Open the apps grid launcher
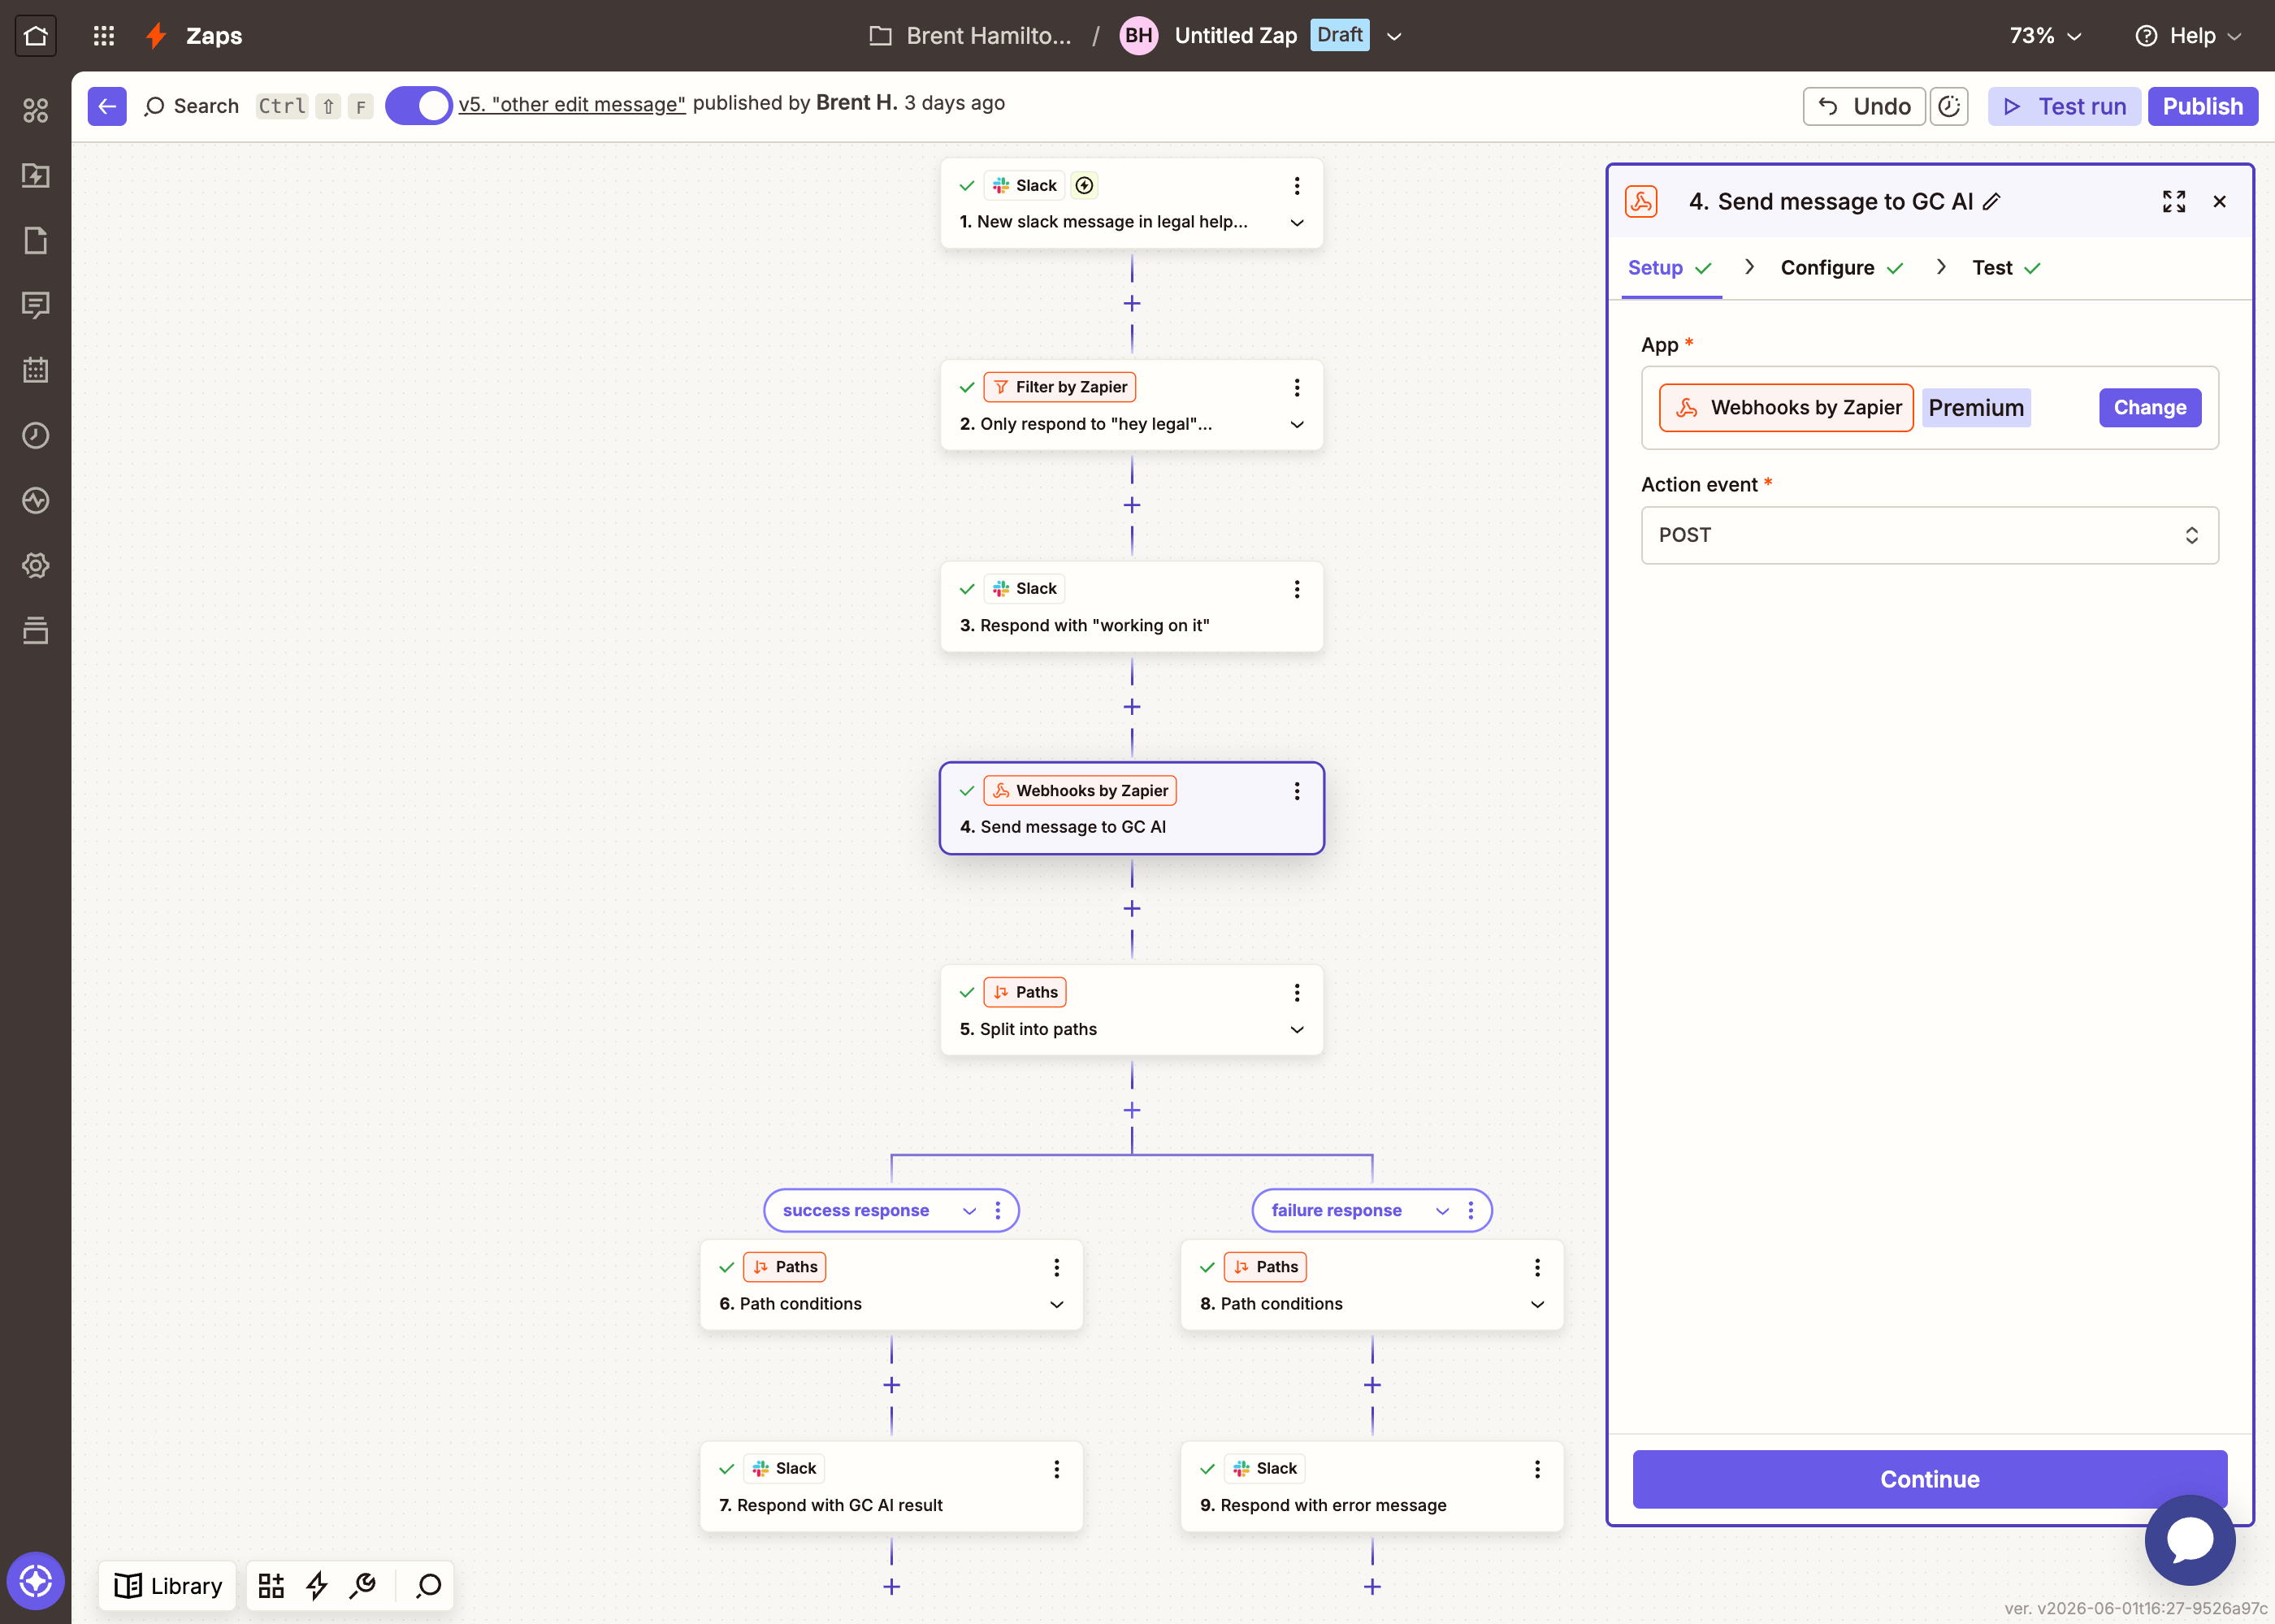 (x=104, y=36)
